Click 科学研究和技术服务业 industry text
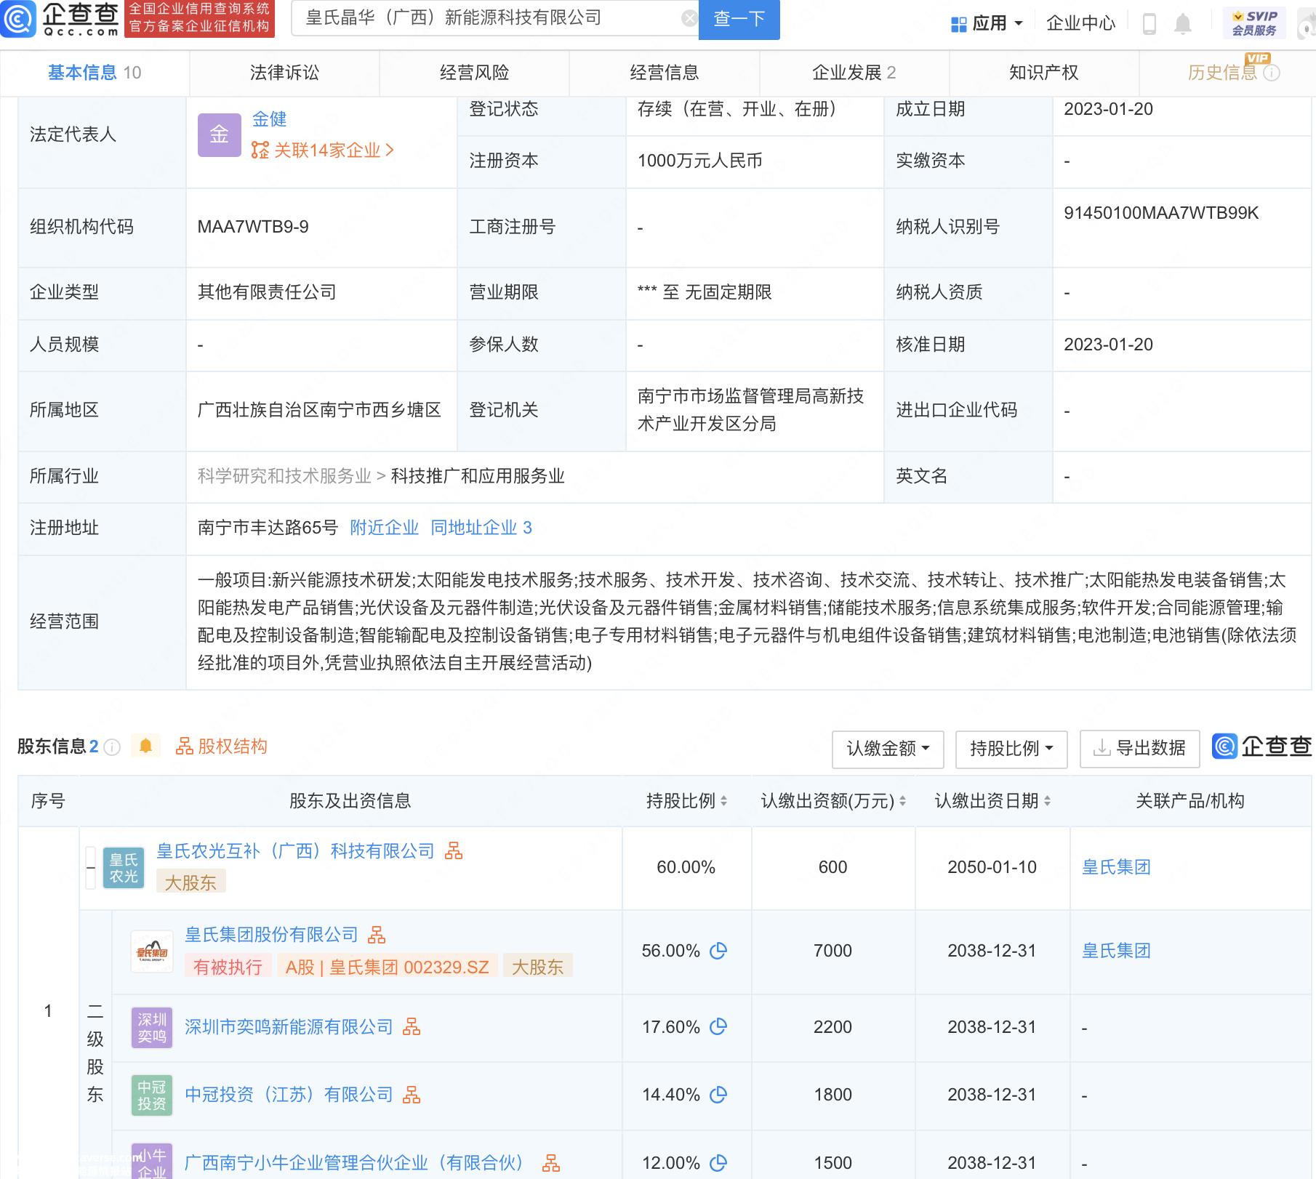This screenshot has width=1316, height=1179. tap(284, 476)
